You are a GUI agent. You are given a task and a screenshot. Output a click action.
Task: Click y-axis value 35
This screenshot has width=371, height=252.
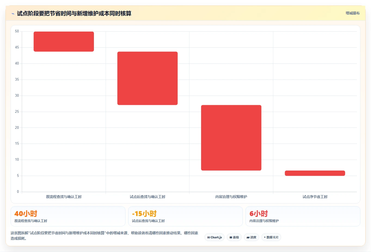tap(17, 80)
